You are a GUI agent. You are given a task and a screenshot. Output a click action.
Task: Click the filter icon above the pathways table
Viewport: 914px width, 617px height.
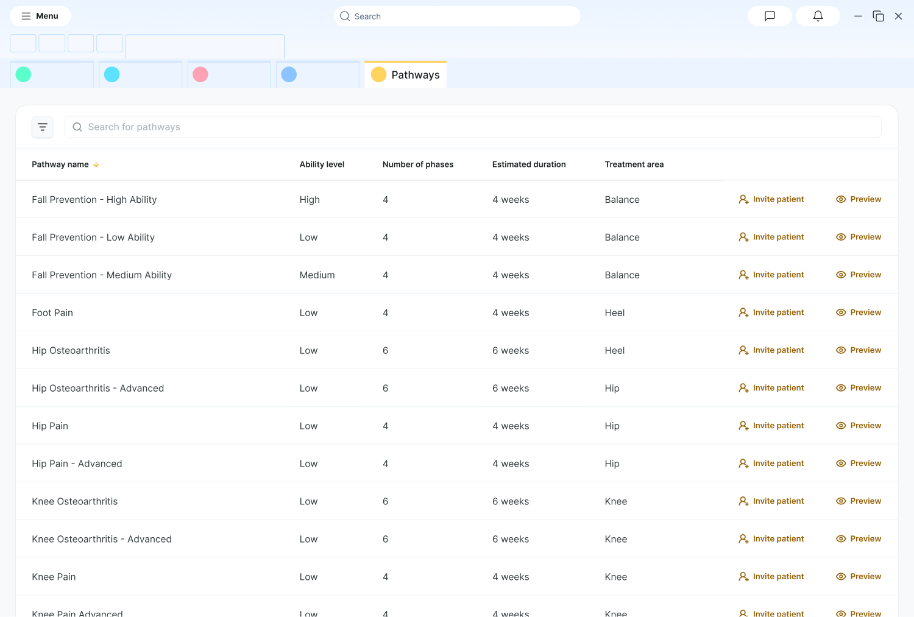[42, 127]
